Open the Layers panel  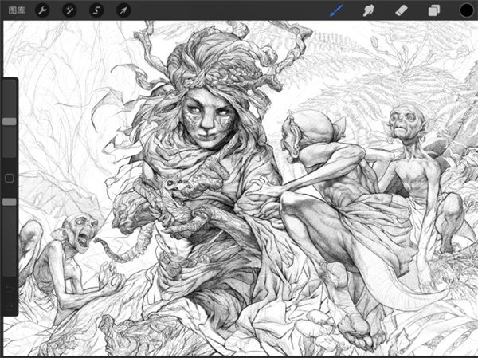point(434,10)
